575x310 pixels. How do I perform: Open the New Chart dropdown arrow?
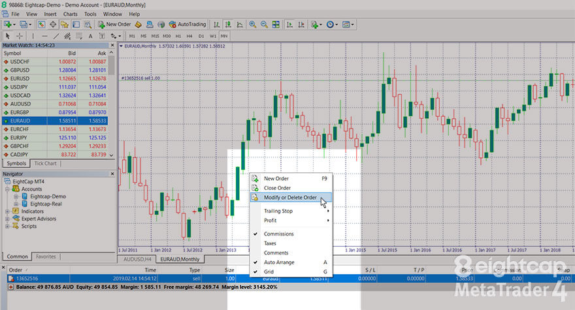point(14,25)
